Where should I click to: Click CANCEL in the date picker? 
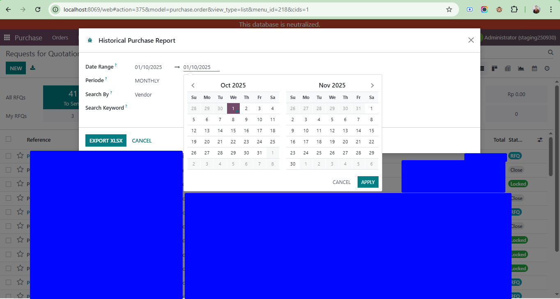pyautogui.click(x=342, y=182)
